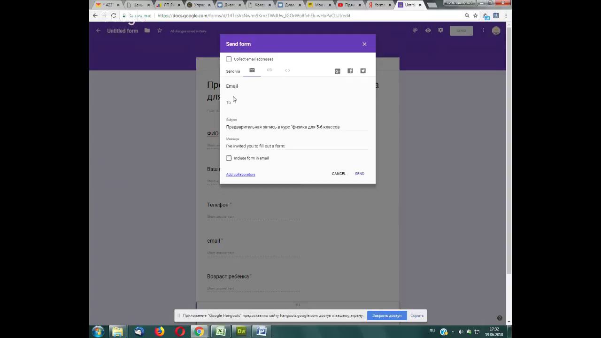
Task: Preview form with the eye icon
Action: click(x=428, y=31)
